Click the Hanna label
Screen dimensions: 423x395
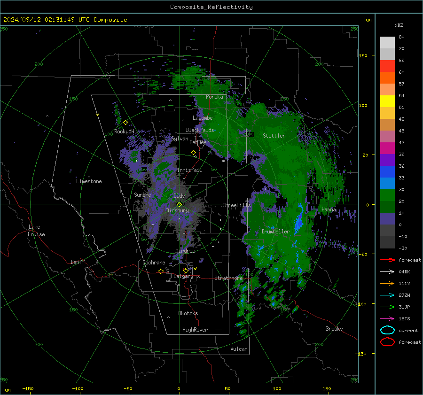pos(329,209)
